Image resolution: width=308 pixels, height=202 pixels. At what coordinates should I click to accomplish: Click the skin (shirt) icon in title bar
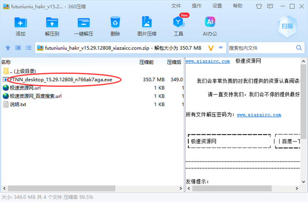click(x=259, y=6)
